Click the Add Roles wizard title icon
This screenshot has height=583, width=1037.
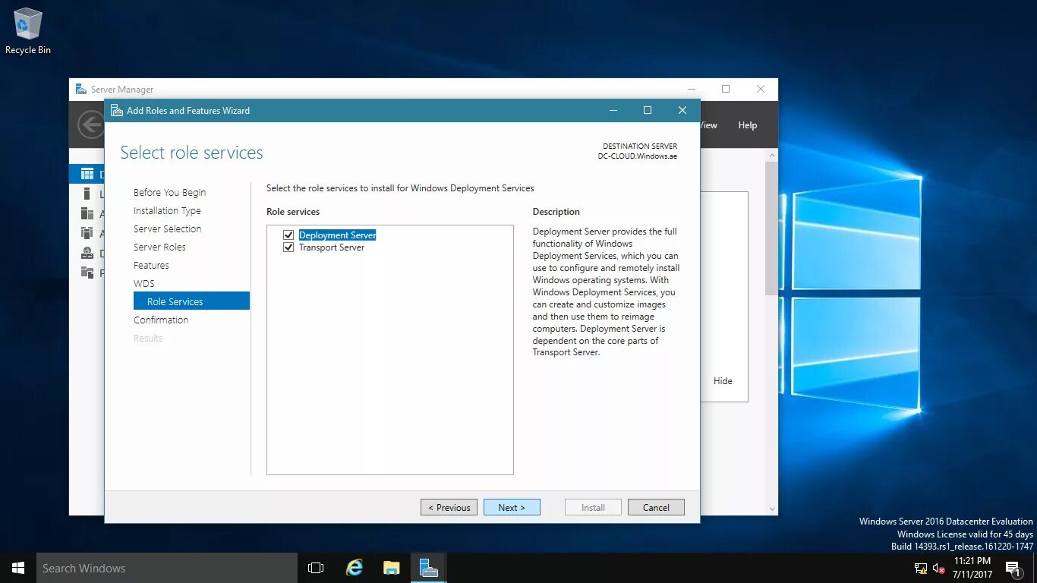[x=116, y=110]
